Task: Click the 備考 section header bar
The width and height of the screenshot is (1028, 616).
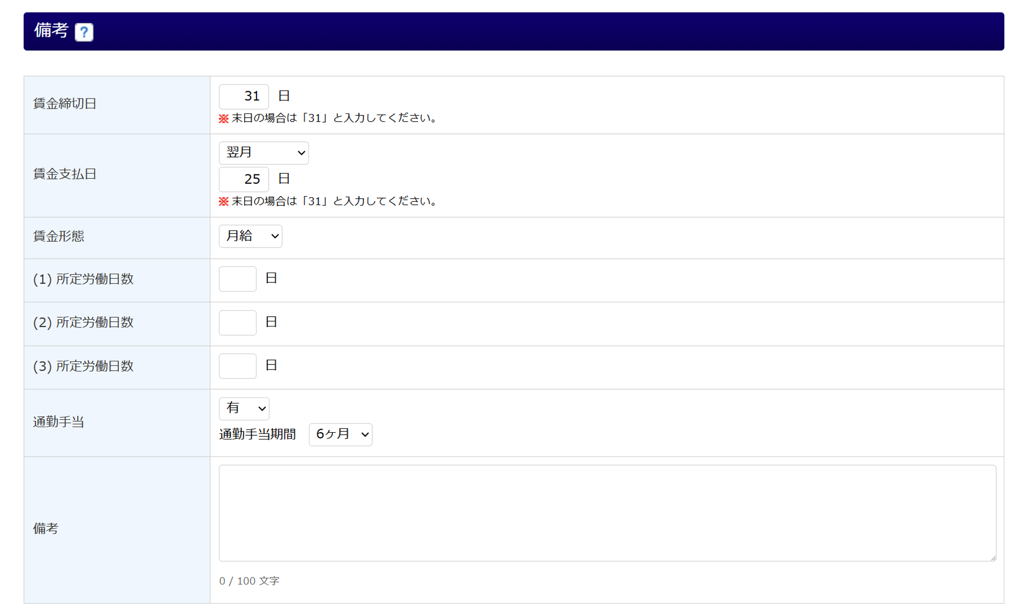Action: (514, 31)
